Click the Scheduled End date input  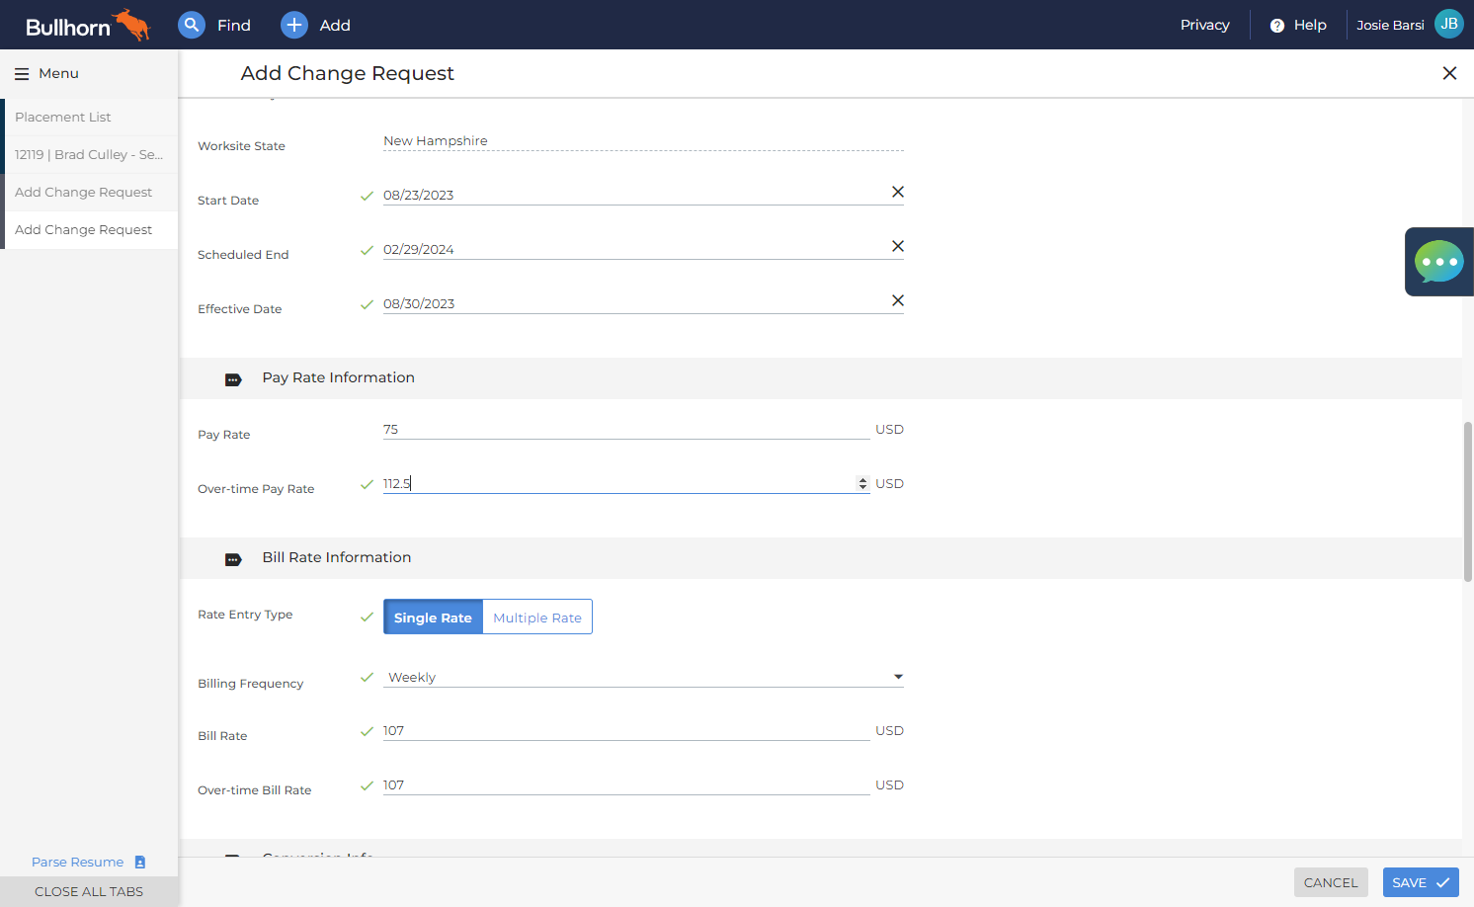coord(635,249)
